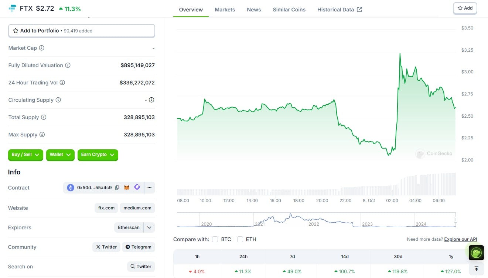Open the Similar Coins tab

(289, 10)
